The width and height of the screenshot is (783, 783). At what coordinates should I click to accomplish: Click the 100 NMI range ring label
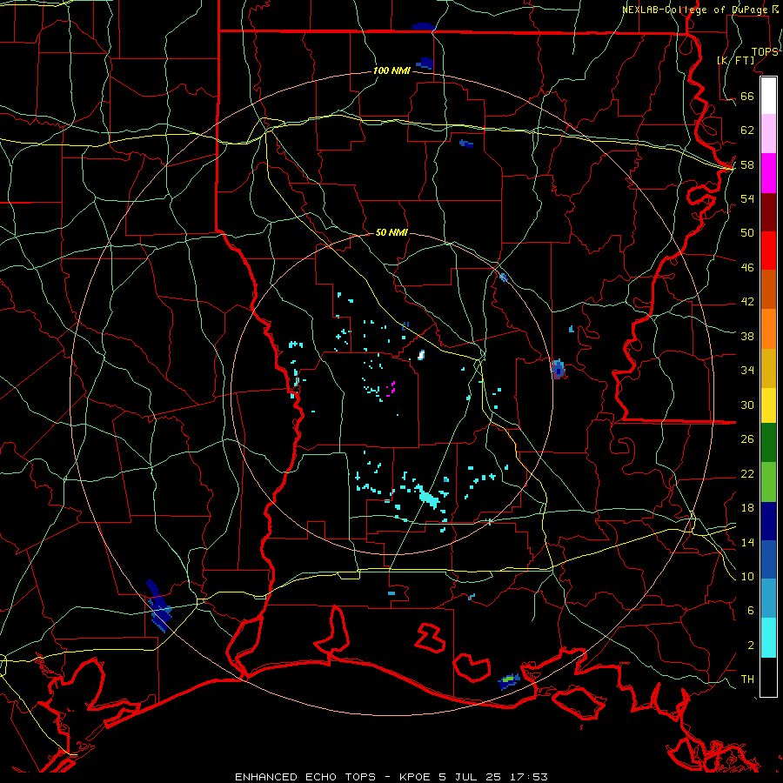(391, 70)
